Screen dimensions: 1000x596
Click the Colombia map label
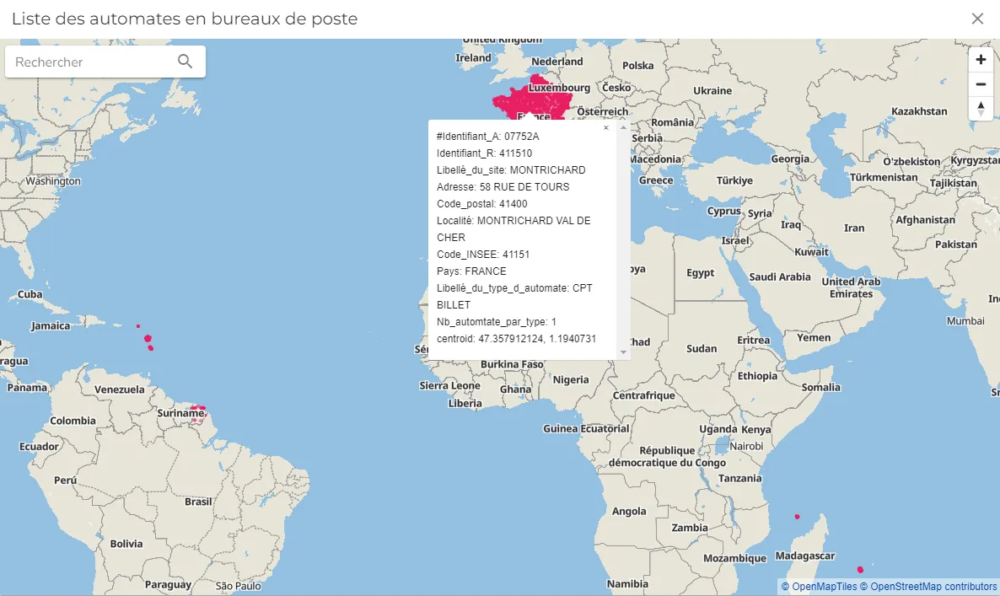(73, 421)
